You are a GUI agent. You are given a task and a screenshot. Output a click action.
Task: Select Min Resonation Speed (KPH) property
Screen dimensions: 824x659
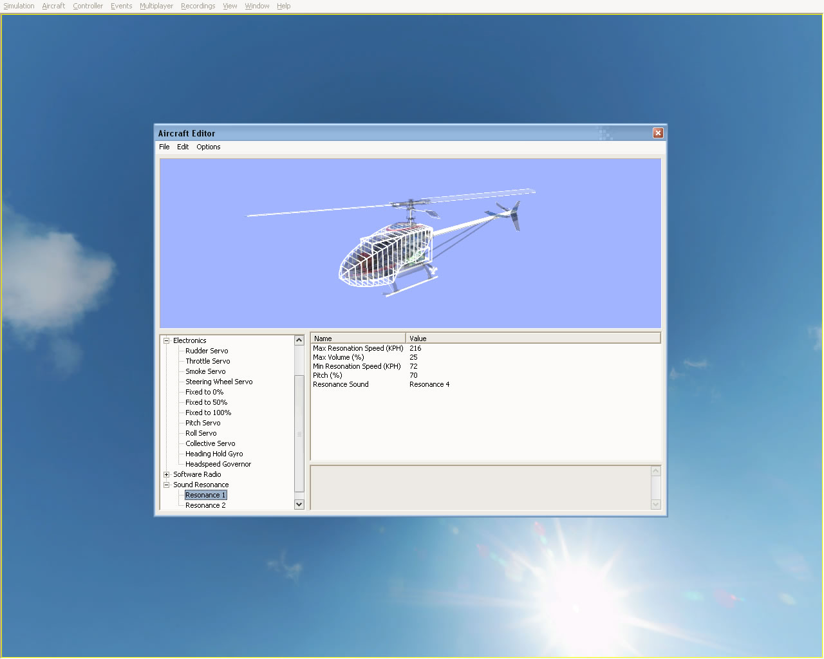click(357, 366)
